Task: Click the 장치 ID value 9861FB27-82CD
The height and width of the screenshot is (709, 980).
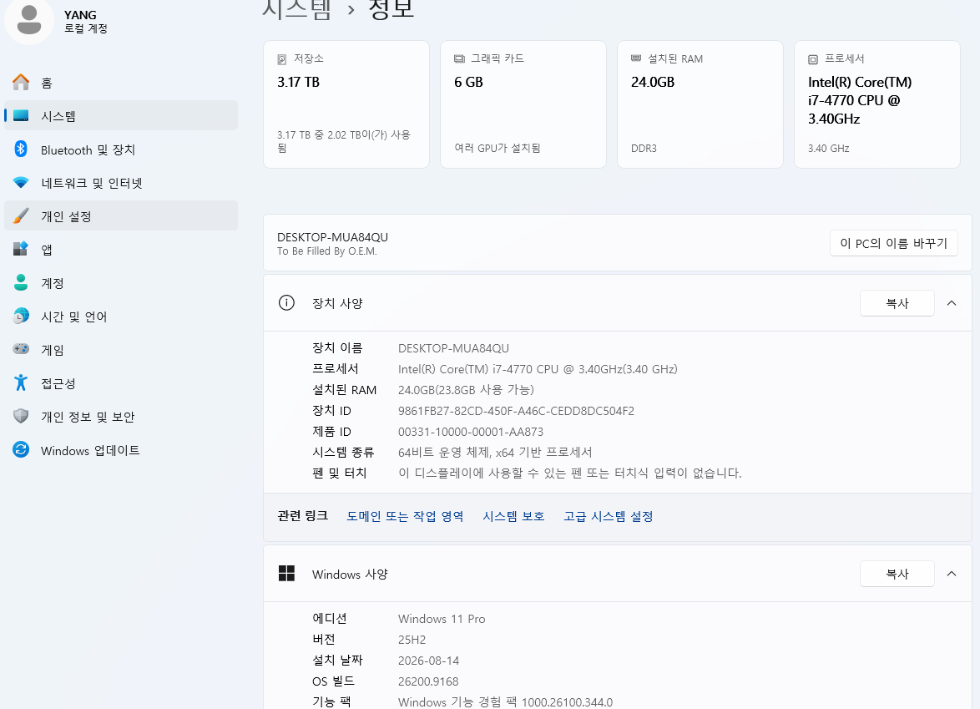Action: click(x=516, y=411)
